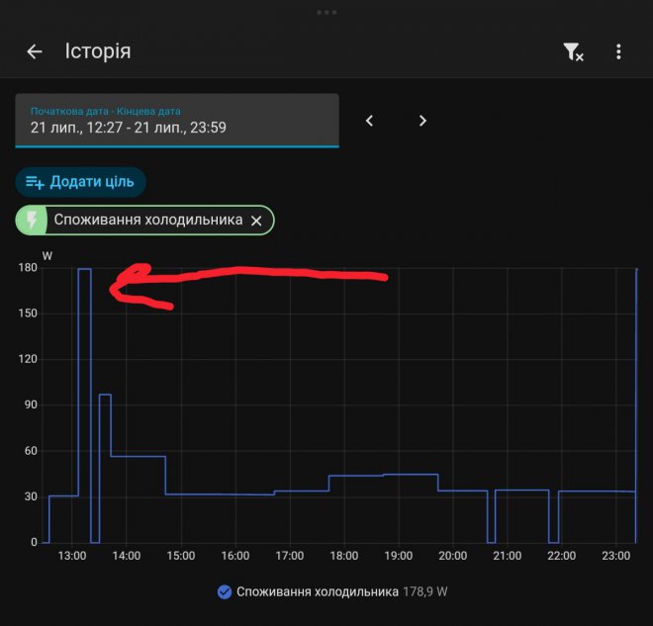Go to next time range chevron

point(422,121)
